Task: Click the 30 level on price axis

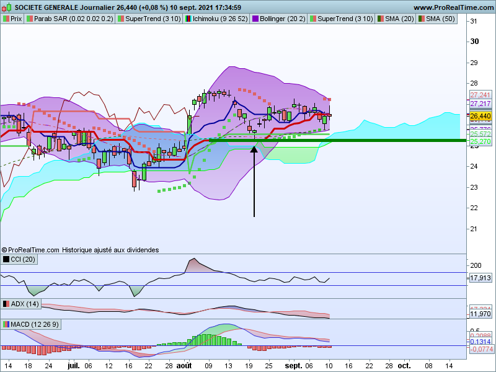Action: click(x=474, y=42)
